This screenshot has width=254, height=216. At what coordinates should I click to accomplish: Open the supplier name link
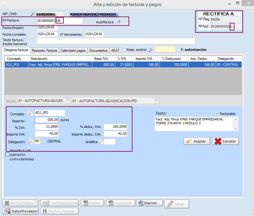(x=94, y=15)
